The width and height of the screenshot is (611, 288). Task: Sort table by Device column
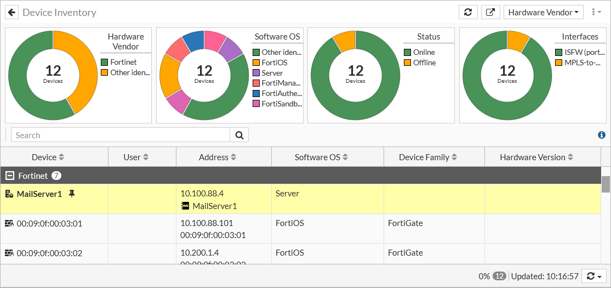48,157
